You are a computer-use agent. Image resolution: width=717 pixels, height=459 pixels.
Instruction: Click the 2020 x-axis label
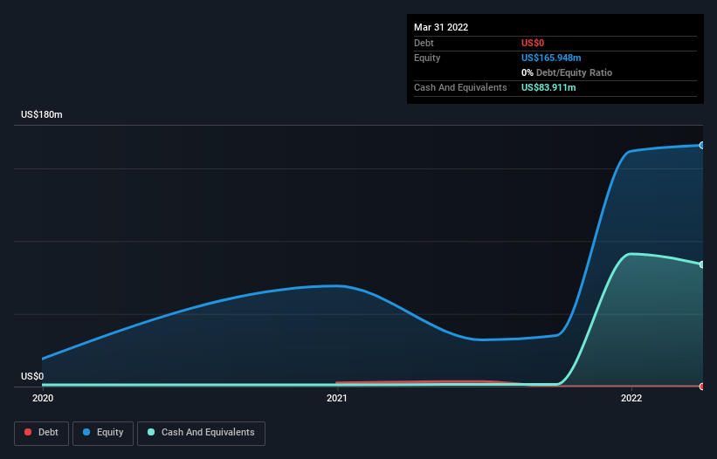click(x=43, y=398)
